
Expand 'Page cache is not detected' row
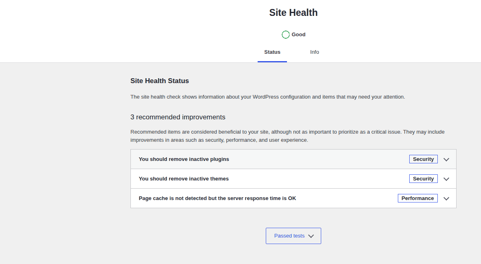click(293, 198)
